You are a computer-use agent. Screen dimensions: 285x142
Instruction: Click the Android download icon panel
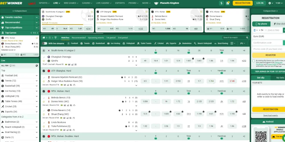pos(268,122)
